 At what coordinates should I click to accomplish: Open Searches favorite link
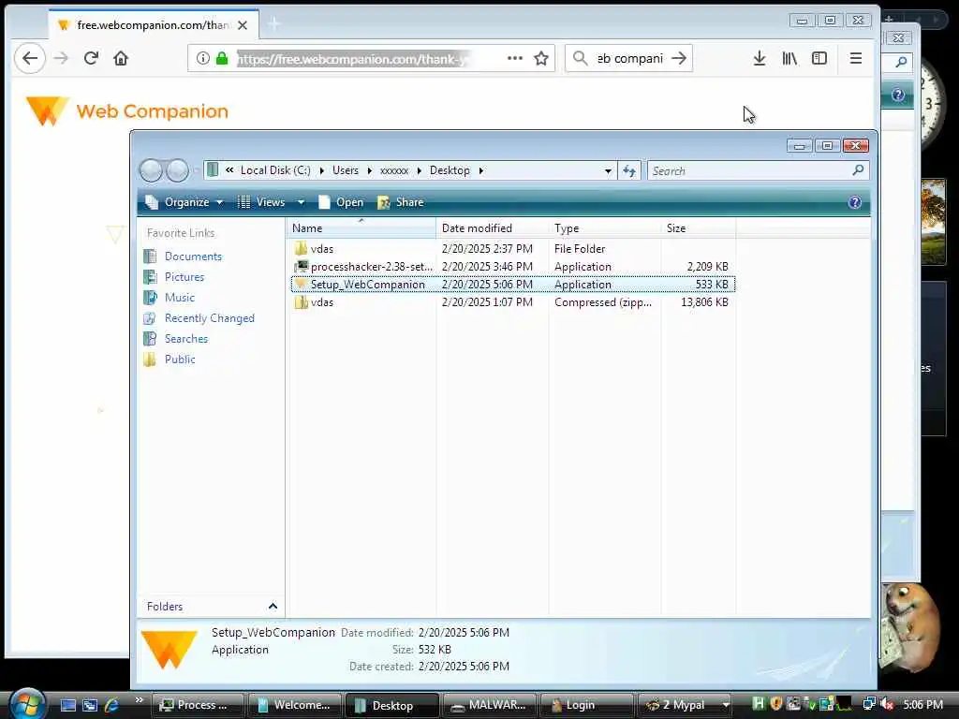pyautogui.click(x=186, y=339)
